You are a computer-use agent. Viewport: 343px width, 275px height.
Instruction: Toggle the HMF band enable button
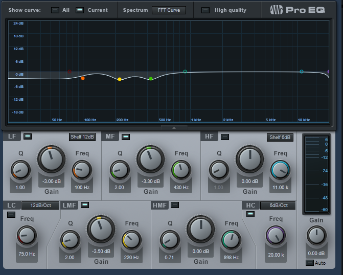[174, 205]
